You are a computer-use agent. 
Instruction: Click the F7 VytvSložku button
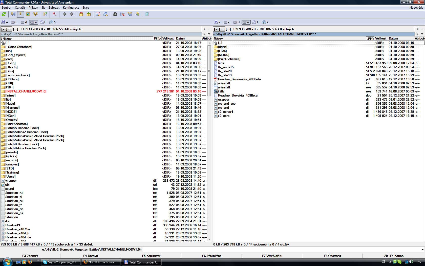click(x=272, y=256)
